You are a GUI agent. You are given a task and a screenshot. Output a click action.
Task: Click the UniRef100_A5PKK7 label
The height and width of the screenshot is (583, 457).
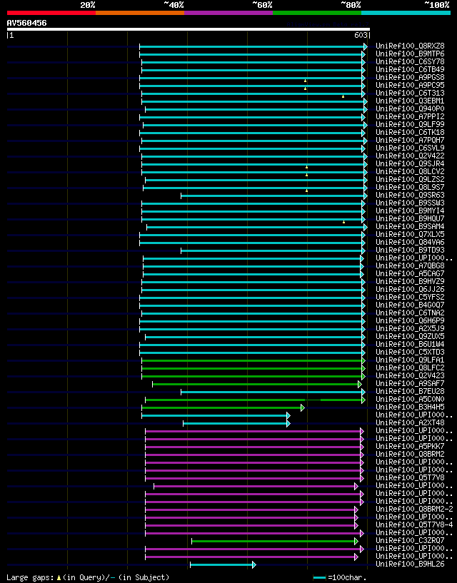[410, 447]
